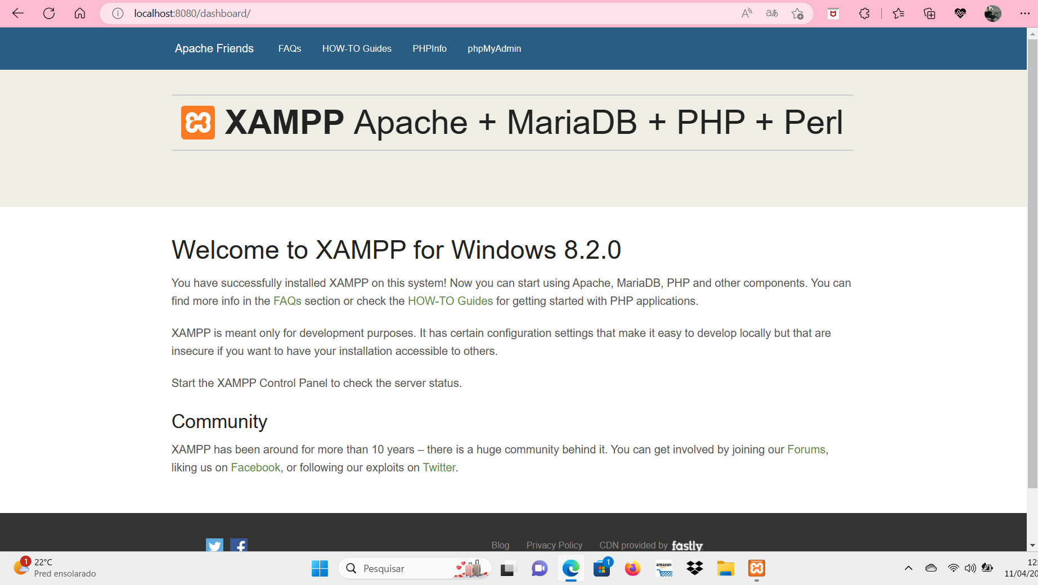Open the Privacy Policy footer link
This screenshot has height=585, width=1038.
point(554,545)
